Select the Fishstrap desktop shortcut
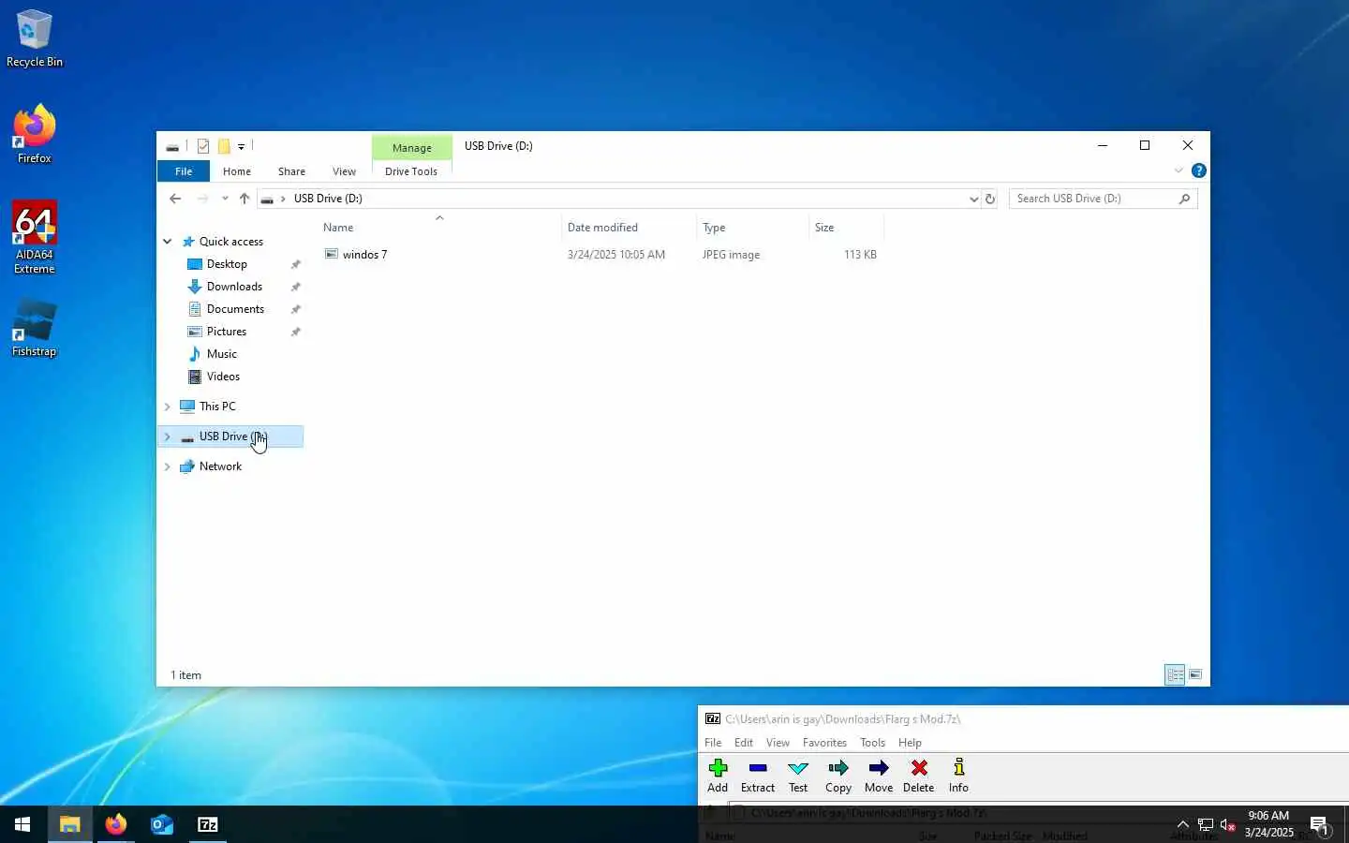This screenshot has height=843, width=1349. pos(35,329)
